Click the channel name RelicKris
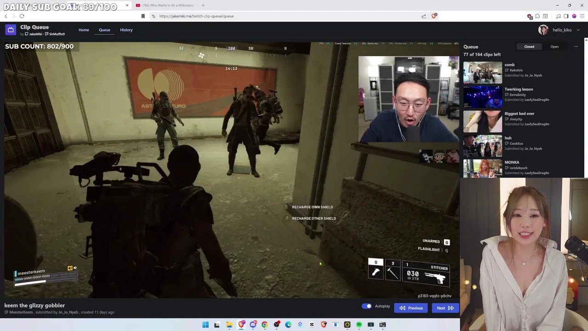588x331 pixels. (x=516, y=70)
